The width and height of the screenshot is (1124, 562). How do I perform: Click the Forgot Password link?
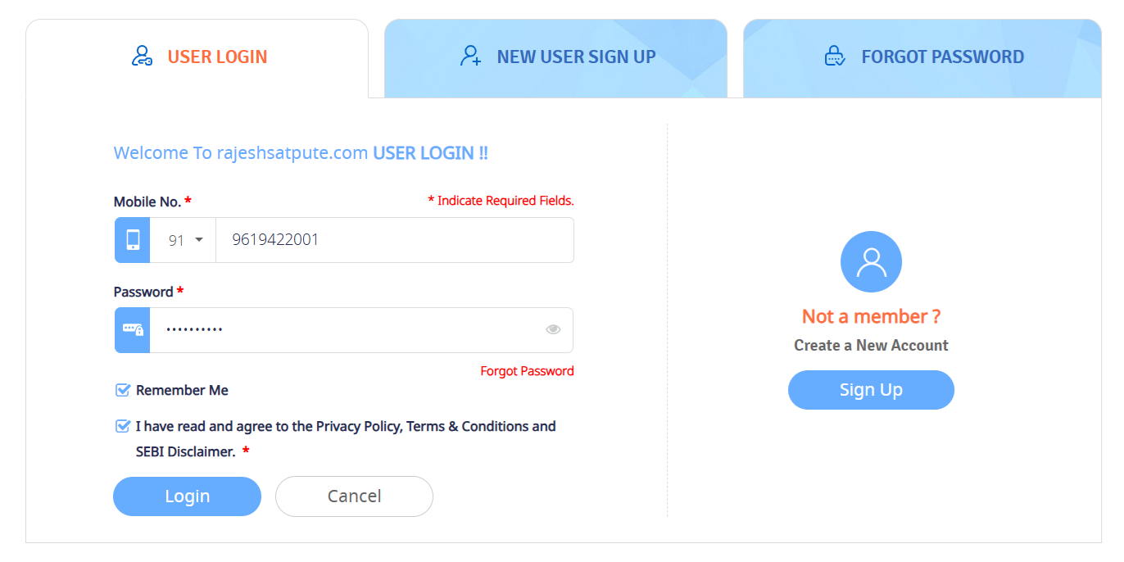click(x=527, y=370)
